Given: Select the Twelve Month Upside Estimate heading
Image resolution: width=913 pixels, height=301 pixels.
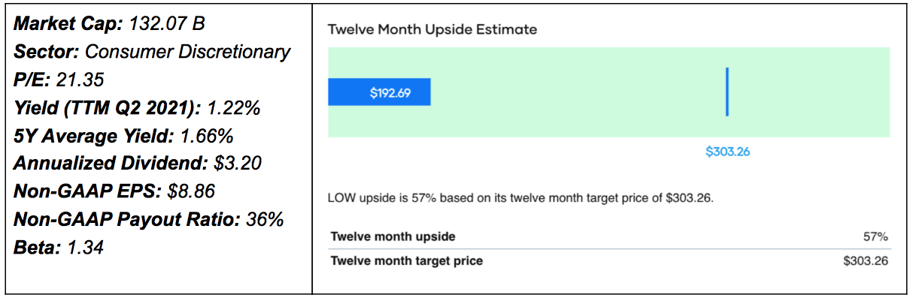Looking at the screenshot, I should [432, 29].
